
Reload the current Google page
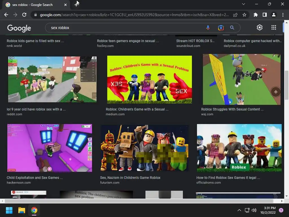(24, 15)
